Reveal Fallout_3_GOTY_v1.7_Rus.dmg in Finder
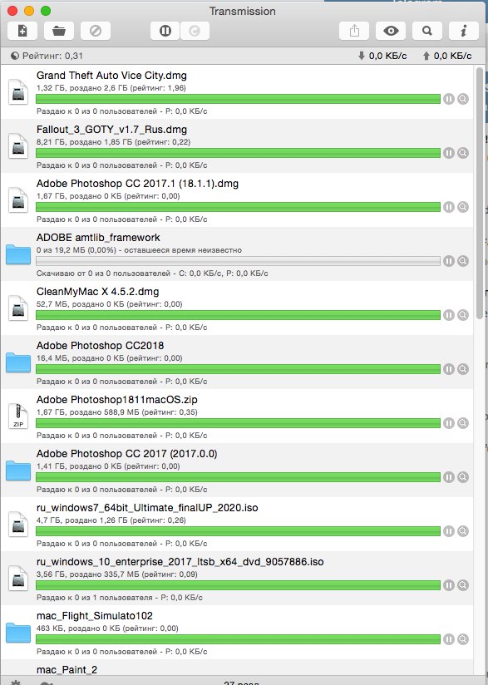The height and width of the screenshot is (685, 488). (x=463, y=153)
